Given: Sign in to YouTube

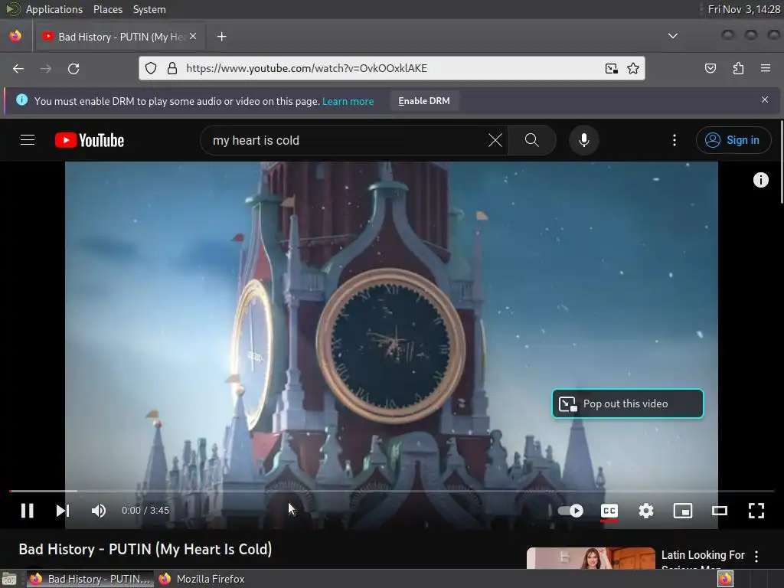Looking at the screenshot, I should (733, 141).
